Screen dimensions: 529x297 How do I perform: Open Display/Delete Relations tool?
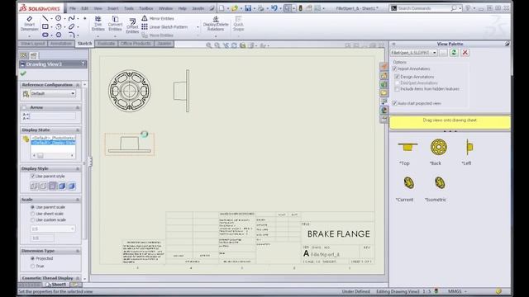pyautogui.click(x=216, y=23)
